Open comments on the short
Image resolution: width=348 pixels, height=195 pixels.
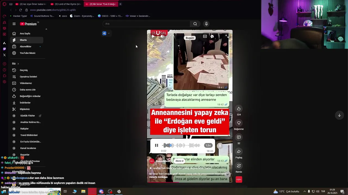[x=239, y=137]
